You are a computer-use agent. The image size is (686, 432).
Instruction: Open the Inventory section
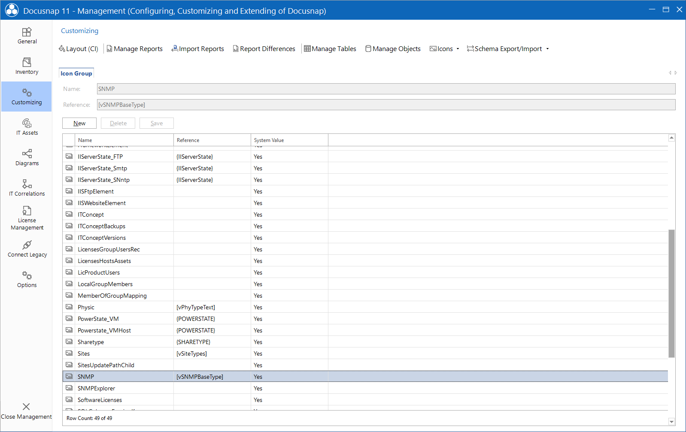coord(27,66)
